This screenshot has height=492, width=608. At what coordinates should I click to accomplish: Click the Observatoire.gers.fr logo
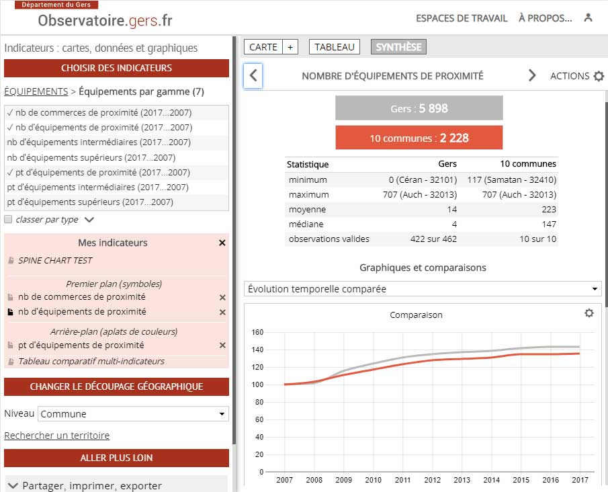[105, 20]
